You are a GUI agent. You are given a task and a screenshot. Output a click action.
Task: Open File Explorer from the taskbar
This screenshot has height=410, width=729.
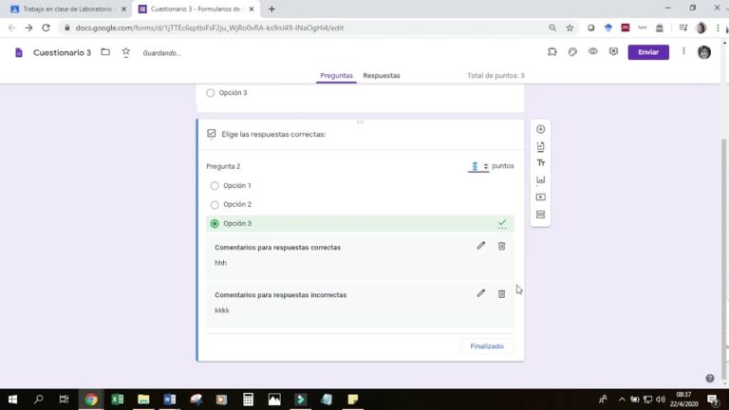(x=143, y=400)
